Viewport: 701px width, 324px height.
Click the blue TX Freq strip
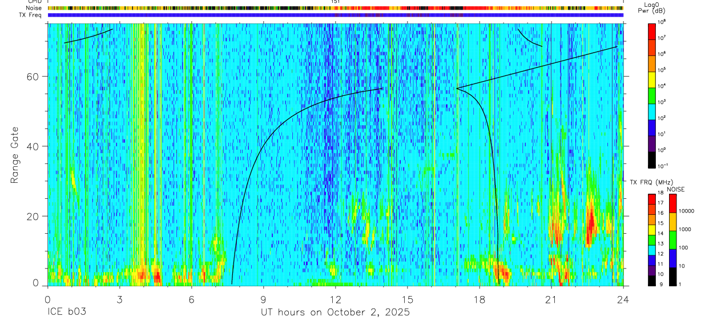(x=336, y=15)
